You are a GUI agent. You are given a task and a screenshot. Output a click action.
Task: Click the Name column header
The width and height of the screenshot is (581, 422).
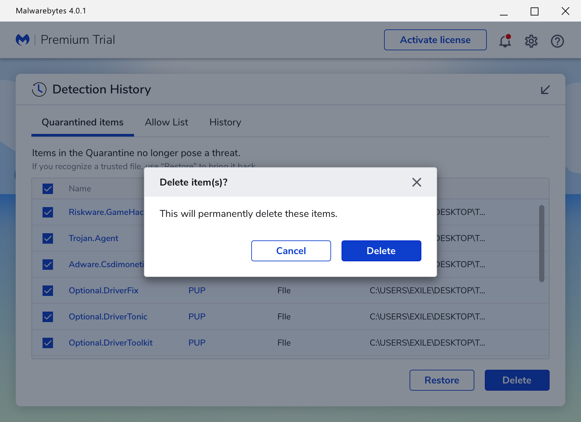(x=80, y=189)
